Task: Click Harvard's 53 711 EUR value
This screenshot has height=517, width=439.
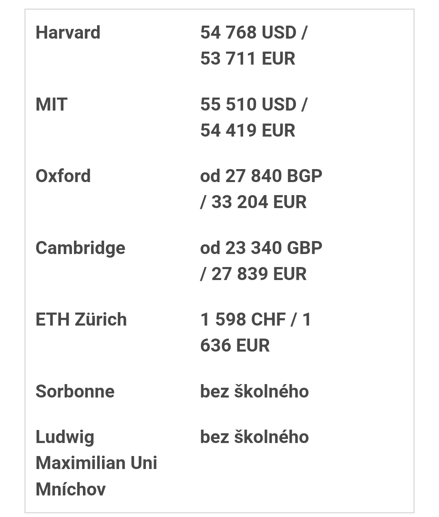Action: point(248,59)
